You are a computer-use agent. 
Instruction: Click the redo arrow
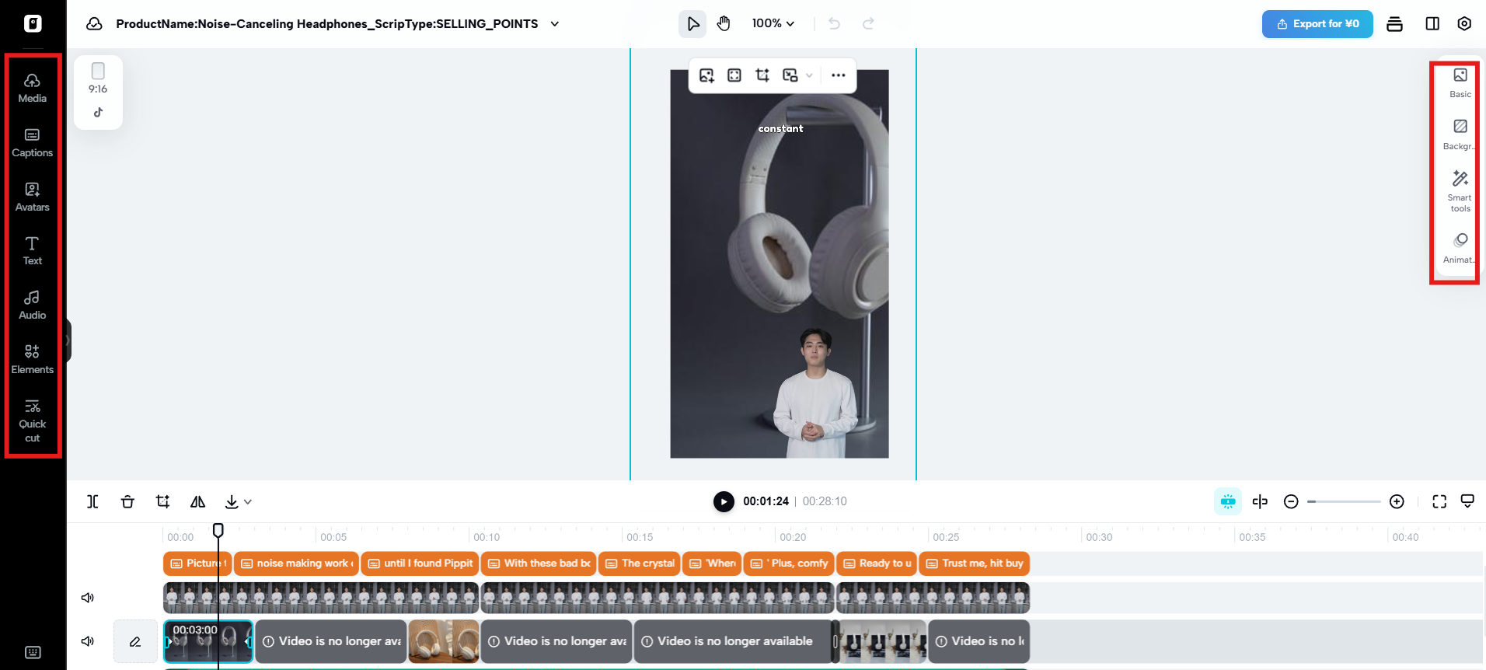tap(868, 24)
